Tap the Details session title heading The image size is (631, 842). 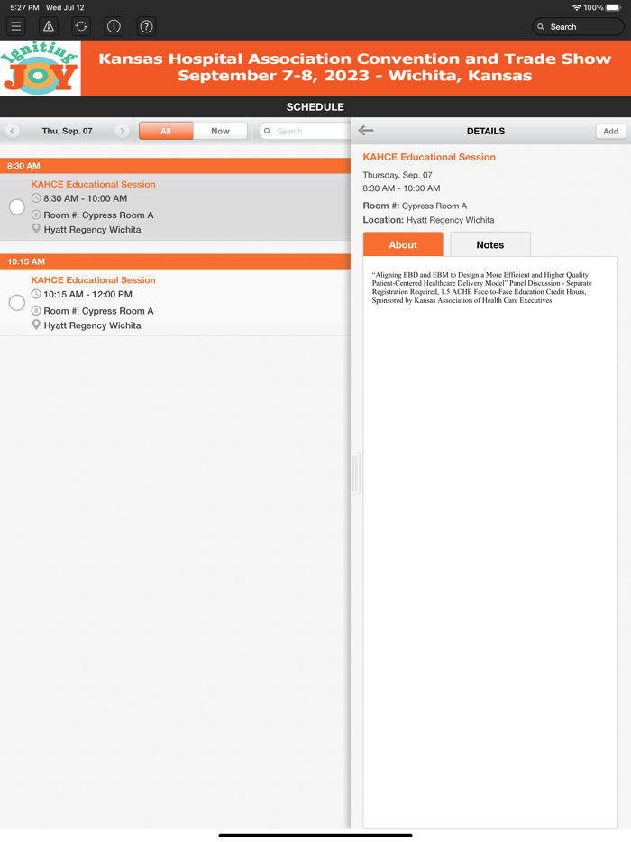429,158
